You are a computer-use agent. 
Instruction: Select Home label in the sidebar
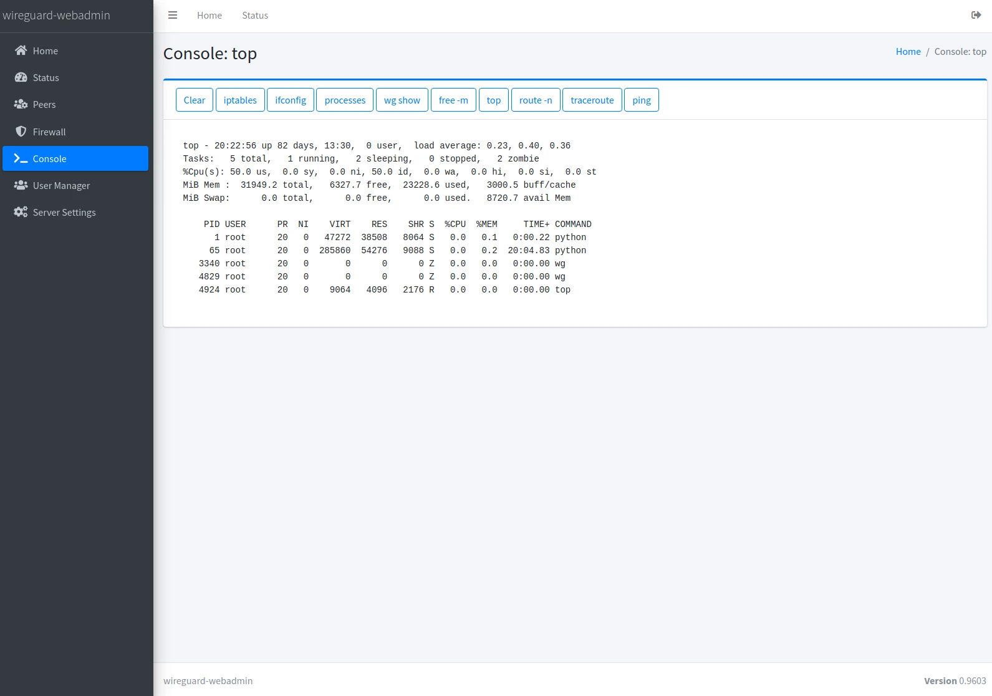[x=46, y=51]
